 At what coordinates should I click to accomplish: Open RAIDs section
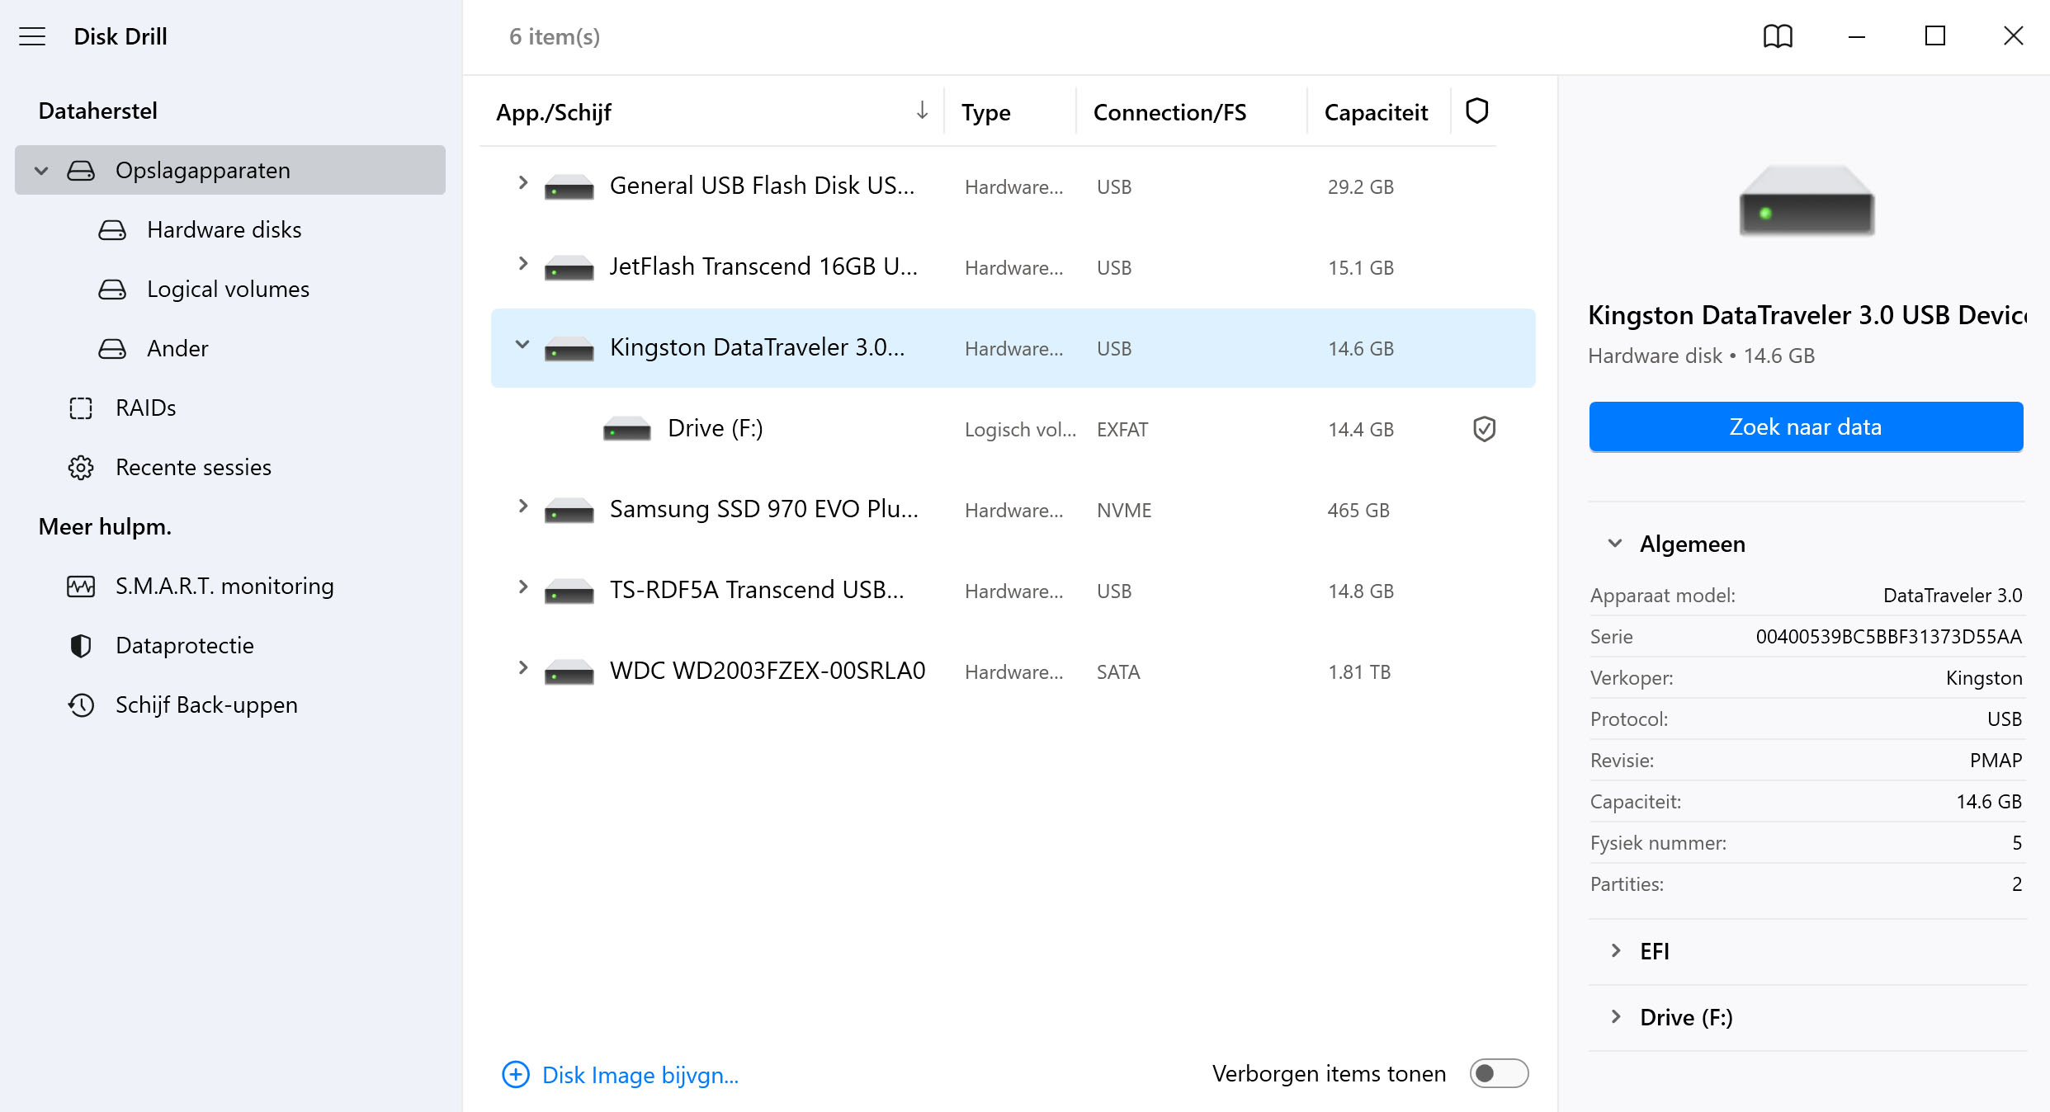pos(145,408)
